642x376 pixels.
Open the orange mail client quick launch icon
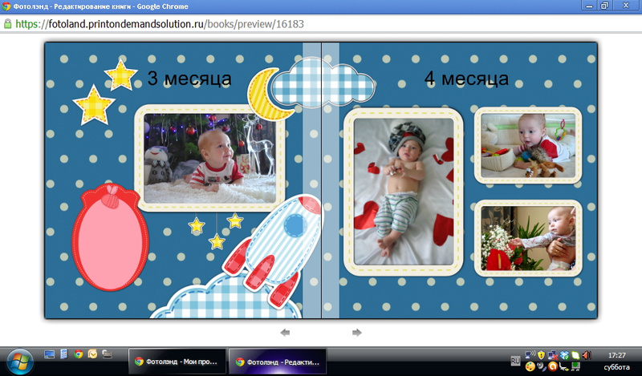tap(92, 354)
